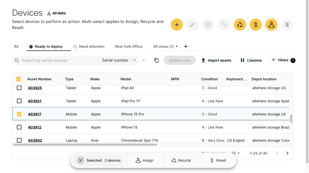Click the yellow plus add device button
The image size is (309, 173).
[177, 25]
